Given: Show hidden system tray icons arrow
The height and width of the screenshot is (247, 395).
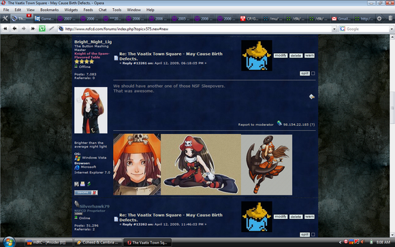Looking at the screenshot, I should point(340,242).
